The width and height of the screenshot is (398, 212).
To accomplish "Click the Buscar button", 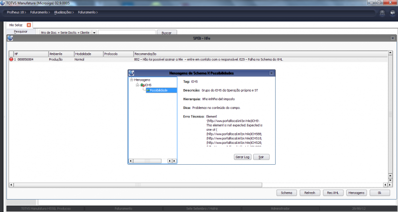I will 167,33.
